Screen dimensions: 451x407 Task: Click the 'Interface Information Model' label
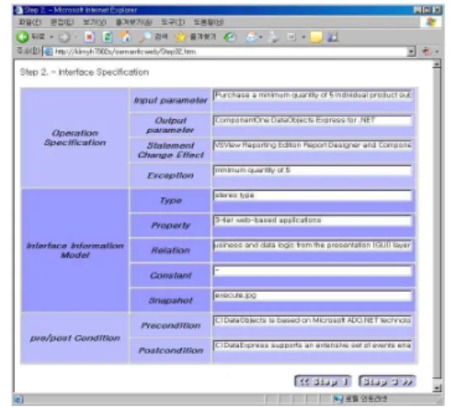[x=75, y=250]
